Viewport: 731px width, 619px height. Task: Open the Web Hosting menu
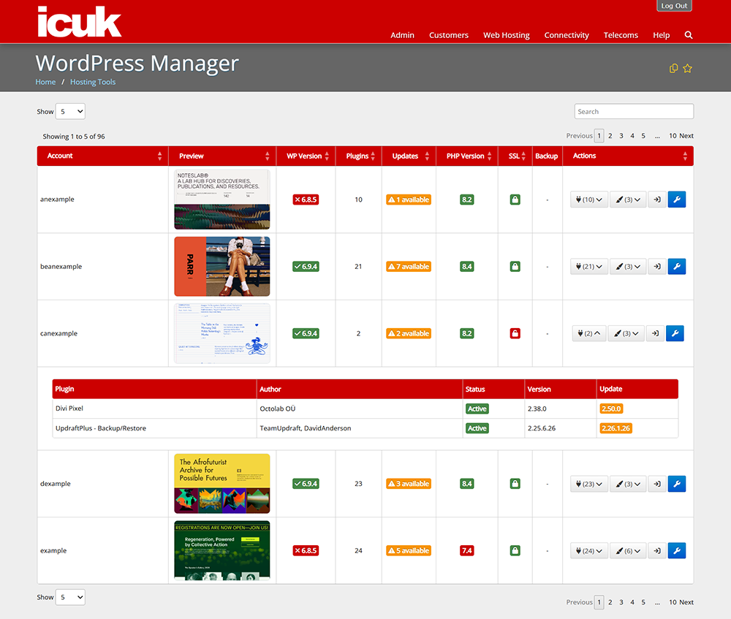click(x=507, y=35)
